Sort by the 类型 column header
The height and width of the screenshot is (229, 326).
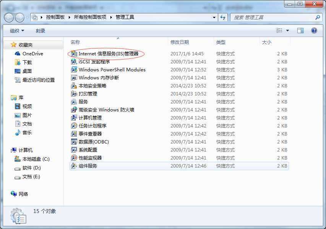(237, 42)
